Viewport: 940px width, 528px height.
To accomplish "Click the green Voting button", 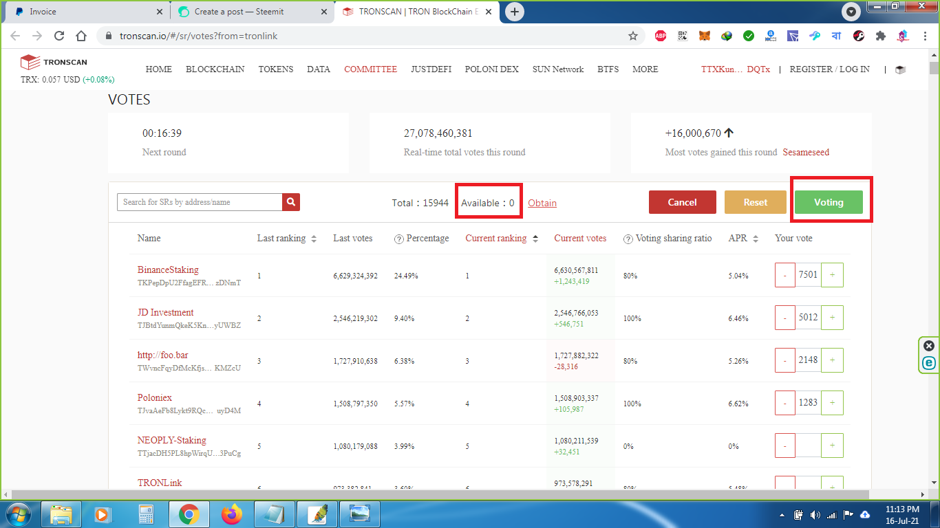I will (829, 202).
